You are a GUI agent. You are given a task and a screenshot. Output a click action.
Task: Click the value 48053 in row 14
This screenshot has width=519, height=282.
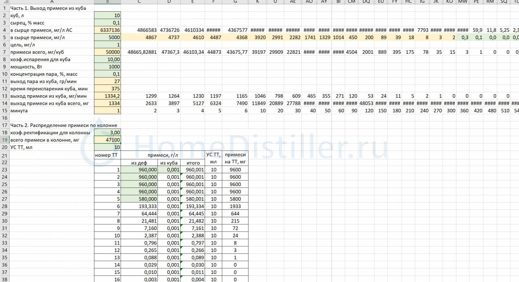(x=366, y=103)
